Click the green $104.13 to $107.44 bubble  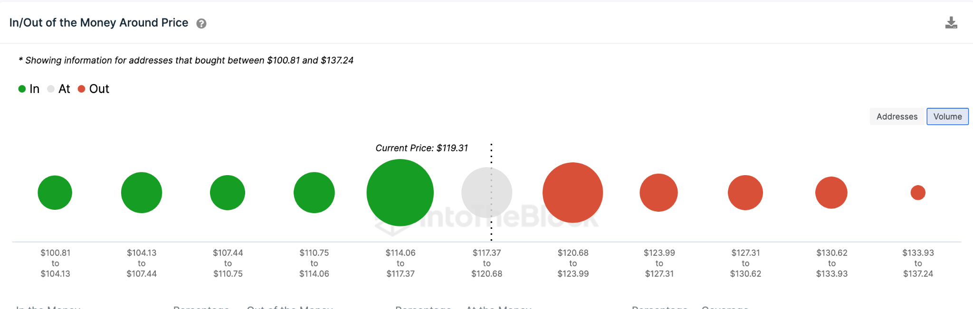pyautogui.click(x=142, y=193)
